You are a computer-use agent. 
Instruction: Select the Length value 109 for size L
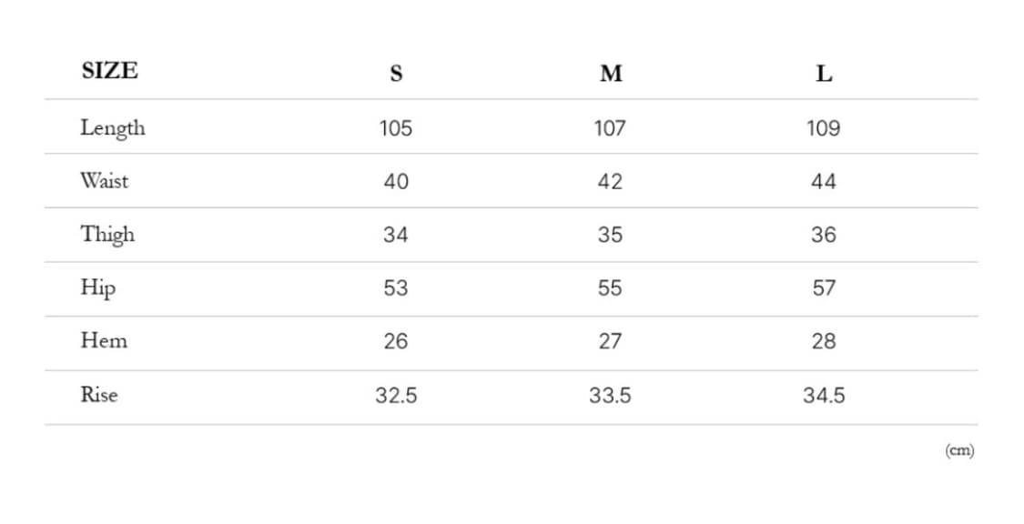[824, 128]
